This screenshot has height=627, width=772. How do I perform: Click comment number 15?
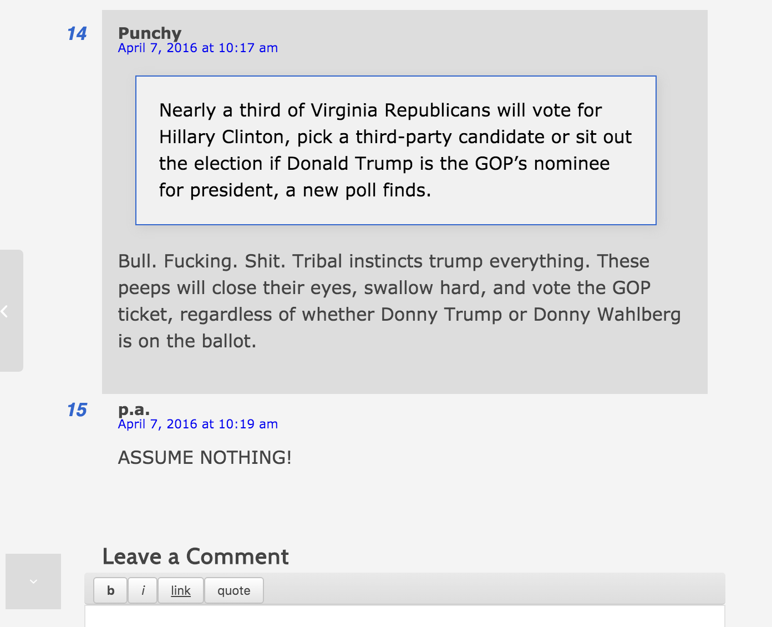pyautogui.click(x=77, y=410)
